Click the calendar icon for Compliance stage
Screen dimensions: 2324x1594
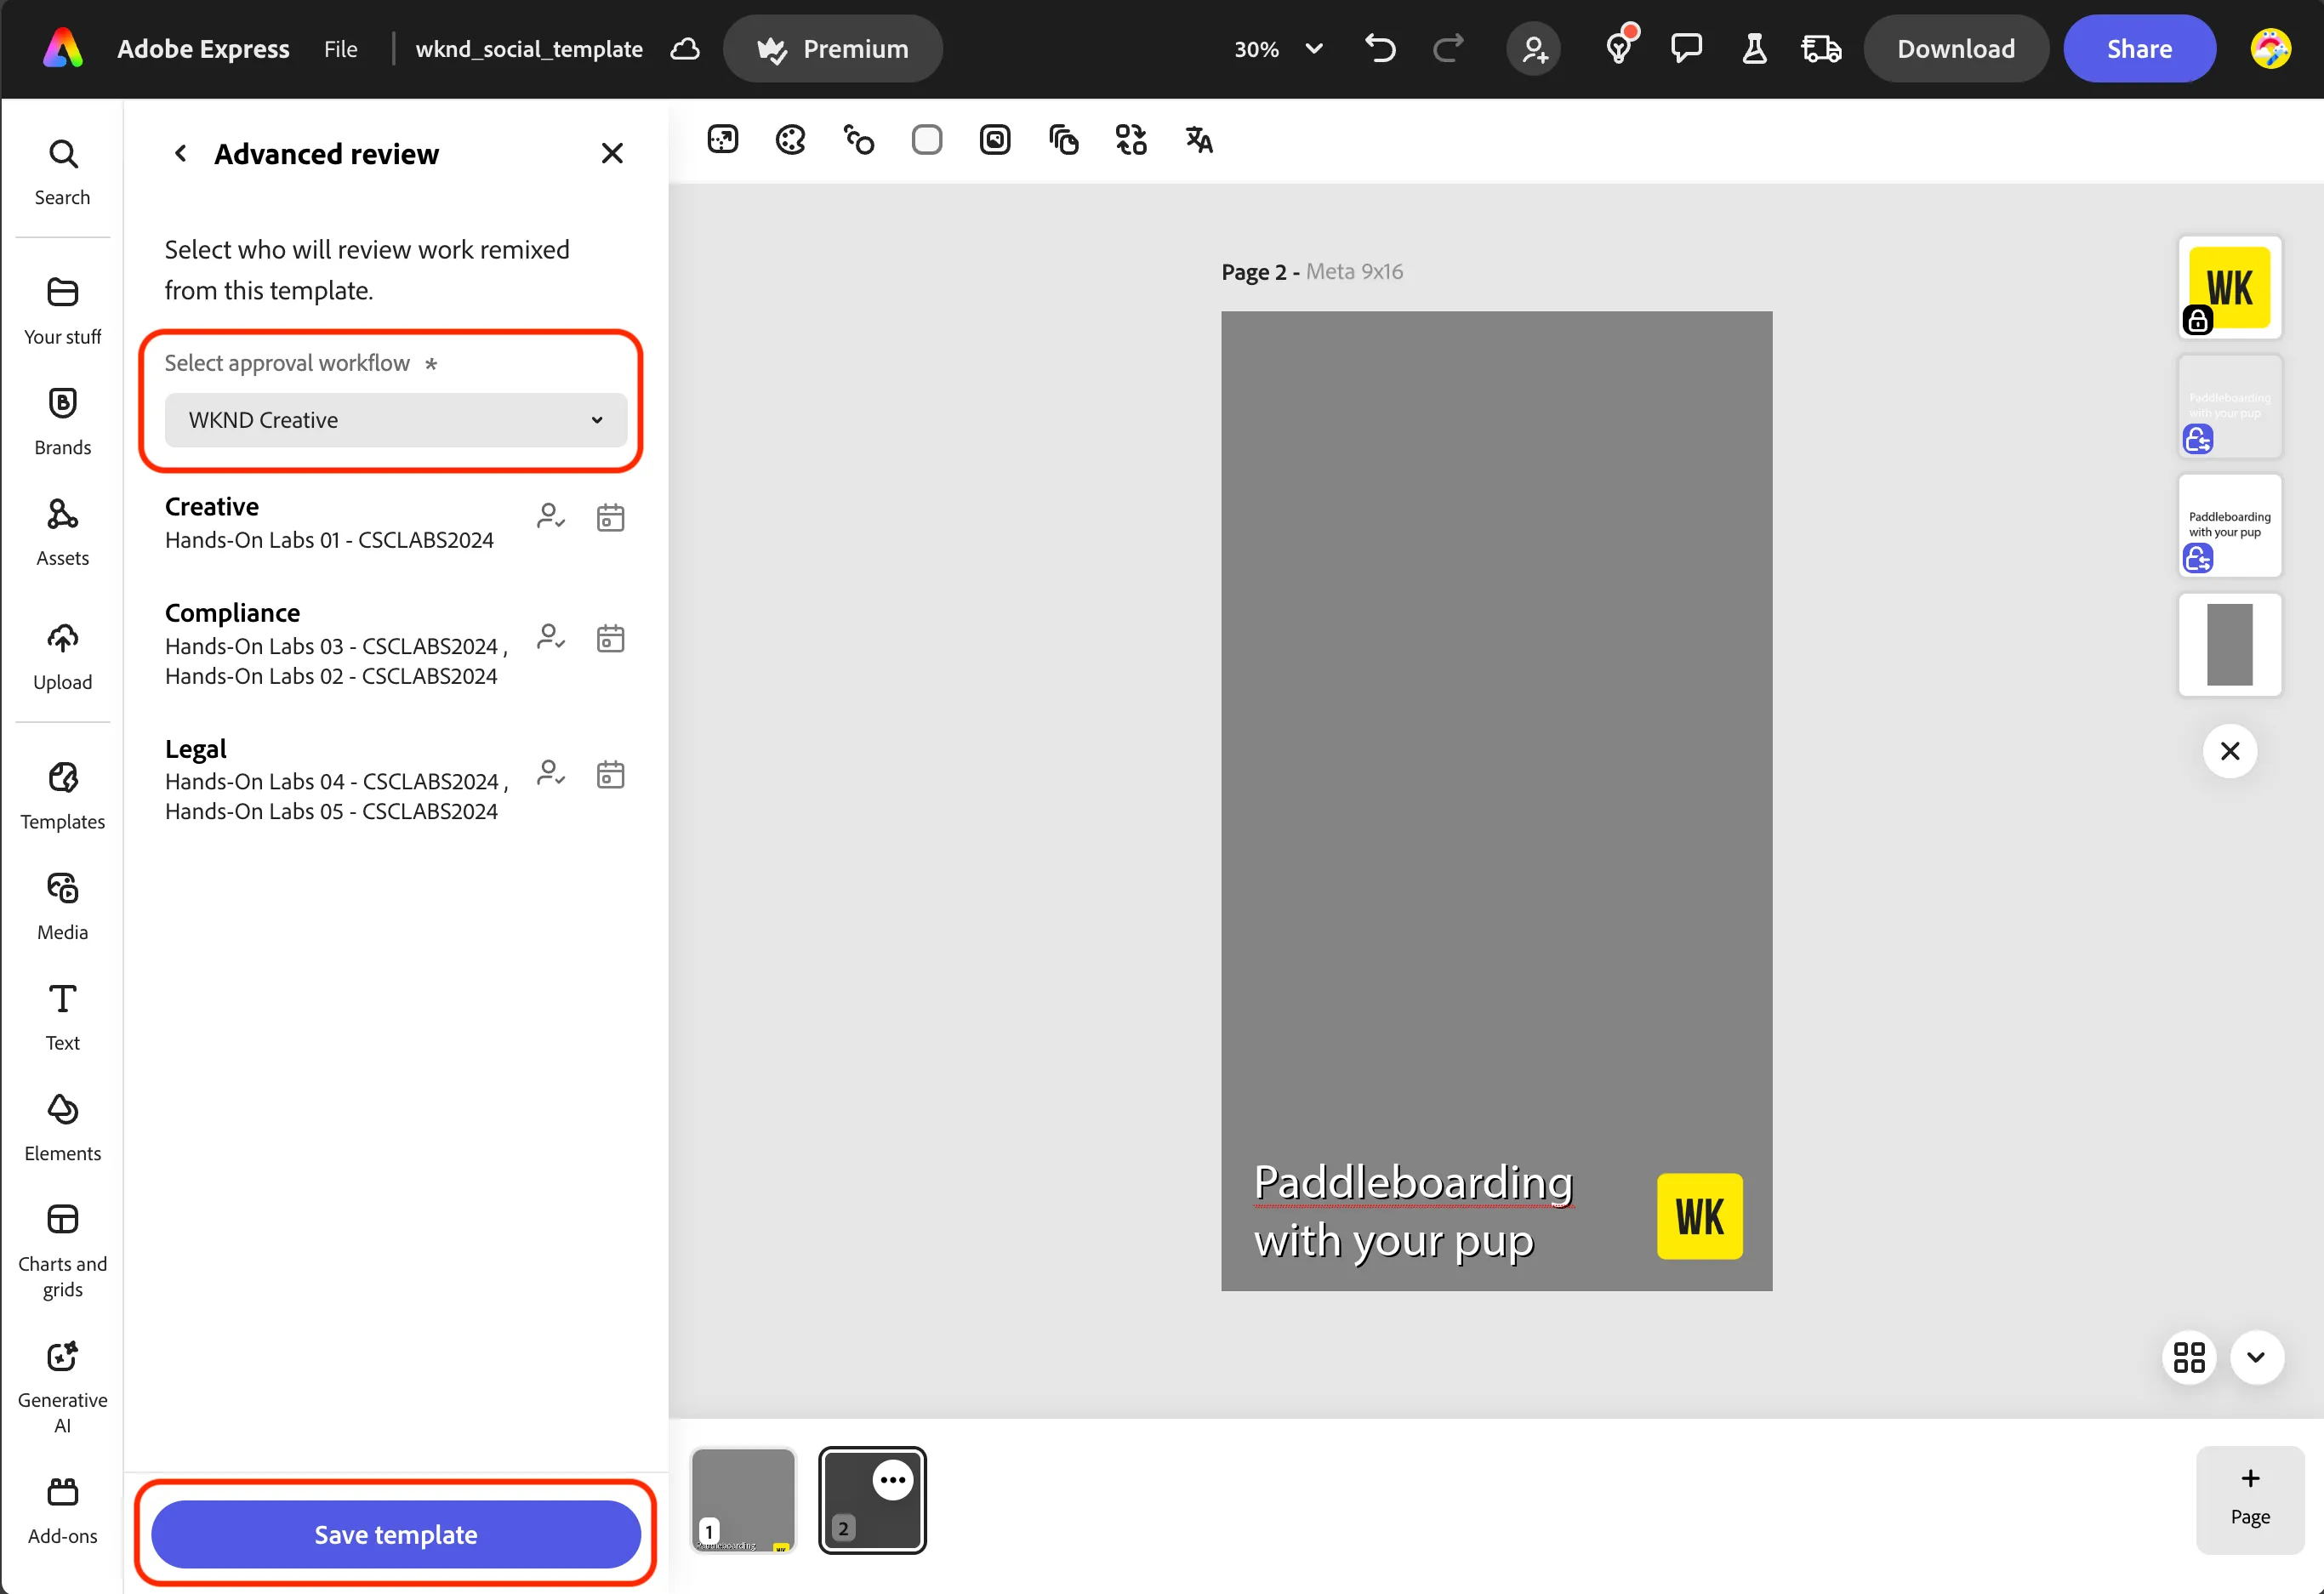point(610,638)
